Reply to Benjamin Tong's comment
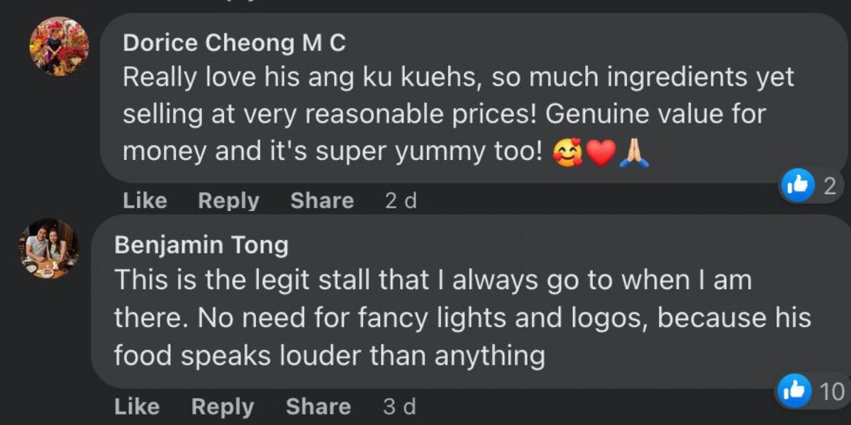Image resolution: width=851 pixels, height=425 pixels. click(x=222, y=407)
